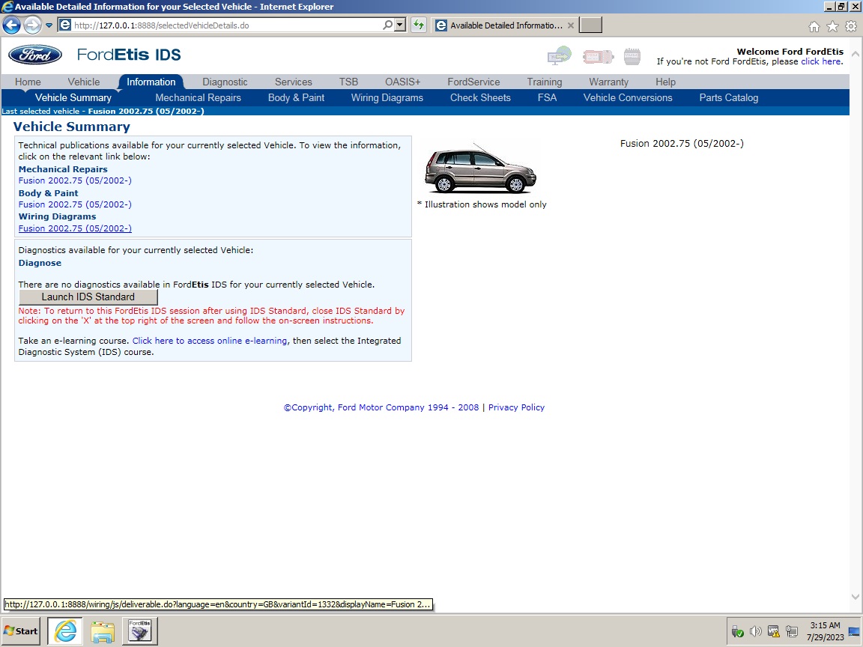Click the volume speaker tray icon
The image size is (863, 647).
[756, 631]
